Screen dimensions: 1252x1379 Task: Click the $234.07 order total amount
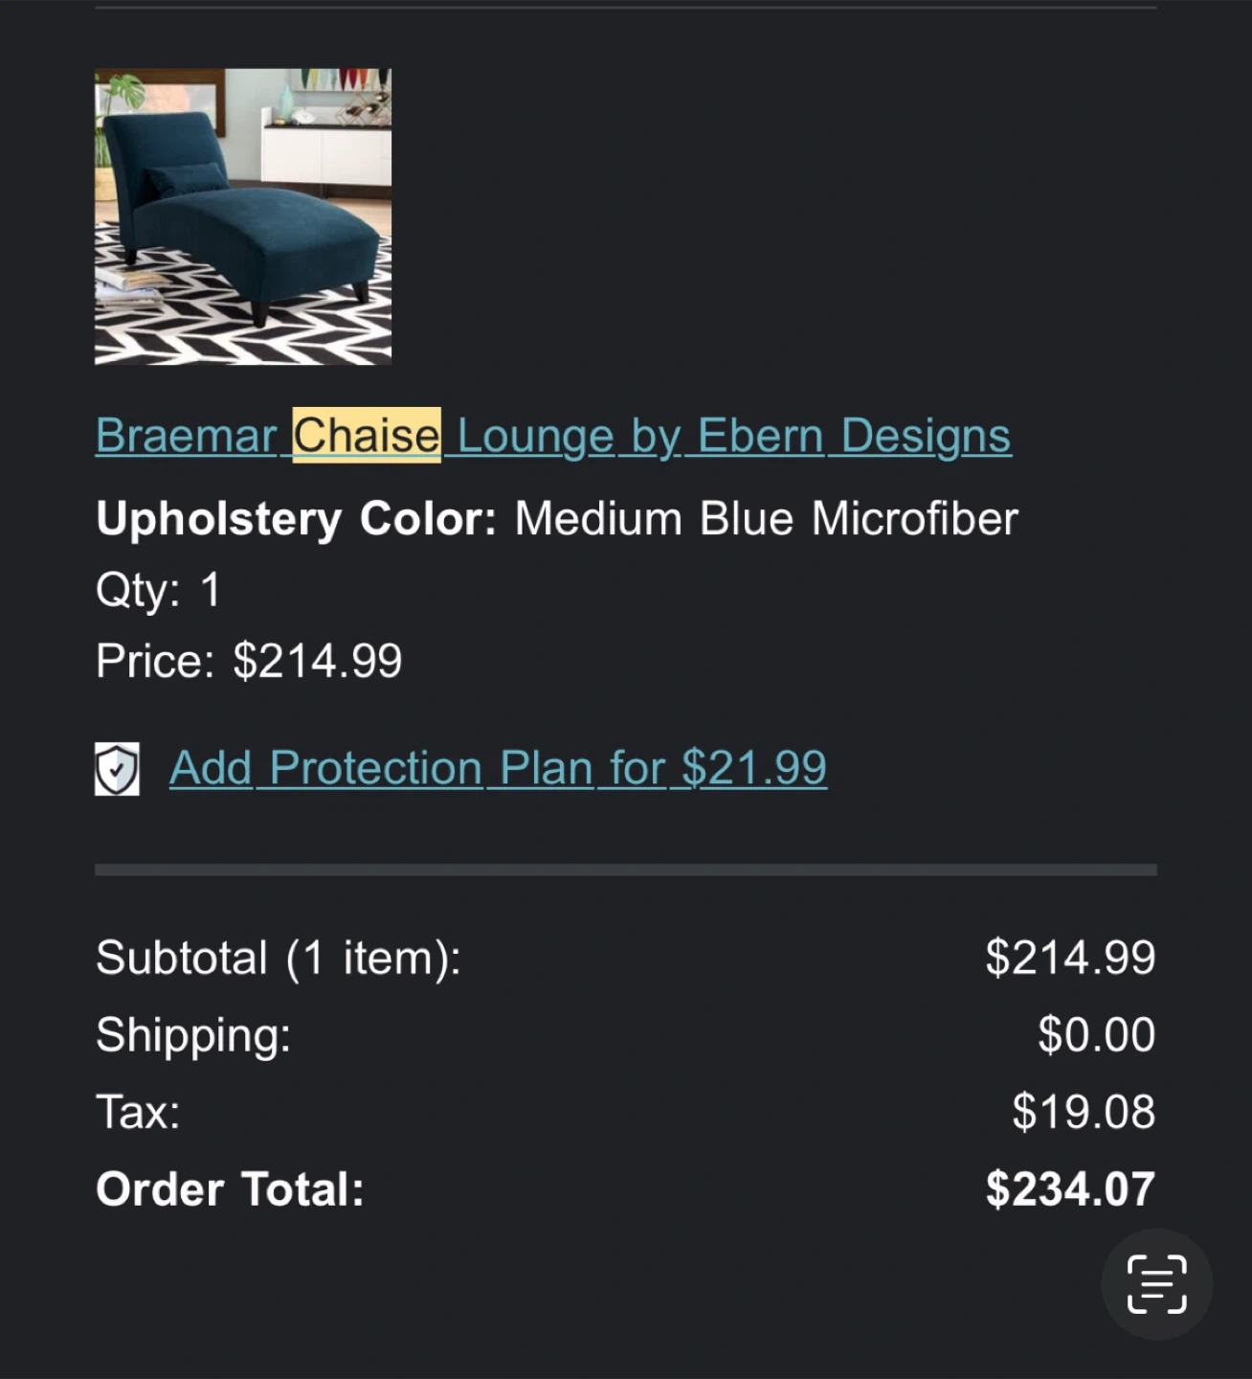point(1070,1189)
